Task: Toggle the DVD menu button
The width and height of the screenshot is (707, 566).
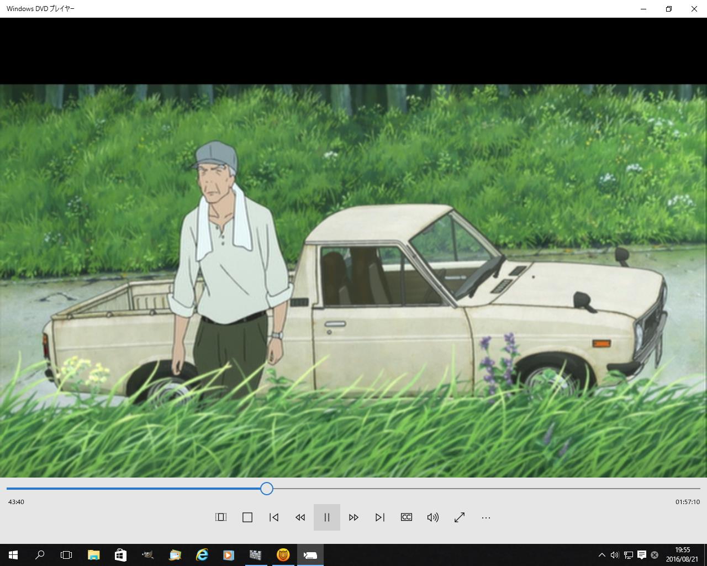Action: 221,517
